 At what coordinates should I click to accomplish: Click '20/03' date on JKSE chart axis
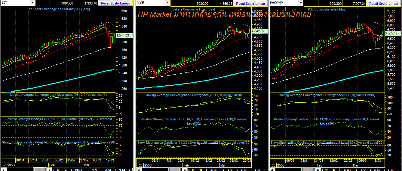coord(246,161)
